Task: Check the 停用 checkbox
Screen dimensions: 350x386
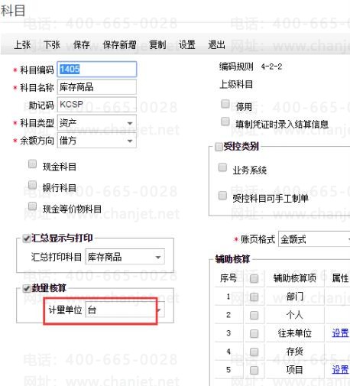Action: click(225, 104)
